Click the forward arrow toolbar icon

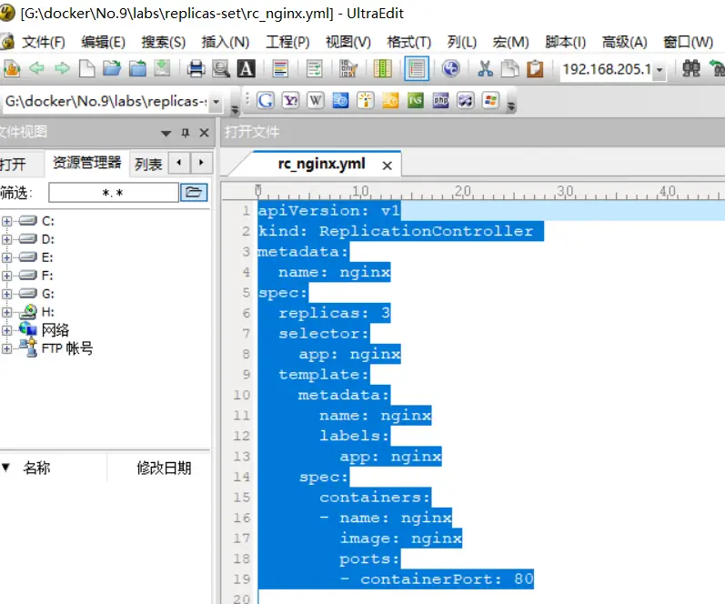62,69
